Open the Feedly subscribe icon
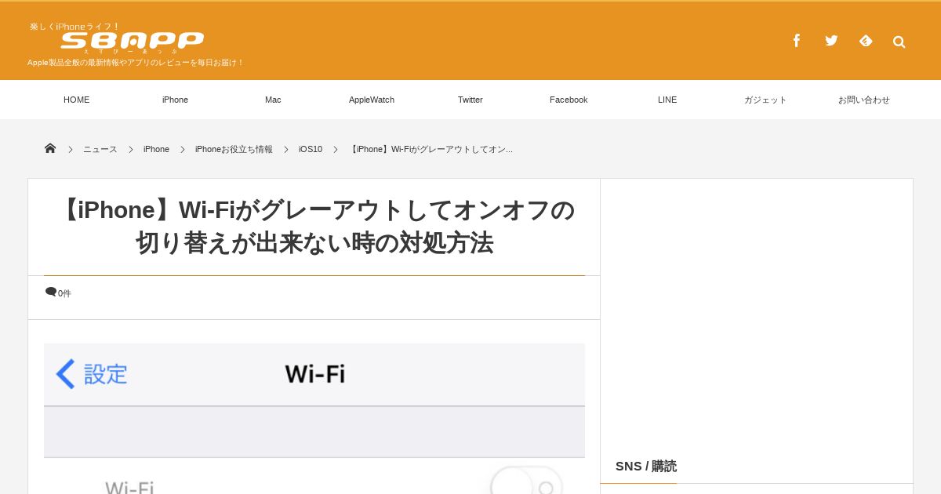 tap(866, 41)
